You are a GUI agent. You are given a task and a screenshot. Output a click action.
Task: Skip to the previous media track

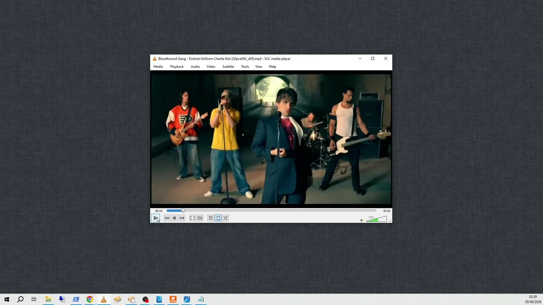coord(167,218)
